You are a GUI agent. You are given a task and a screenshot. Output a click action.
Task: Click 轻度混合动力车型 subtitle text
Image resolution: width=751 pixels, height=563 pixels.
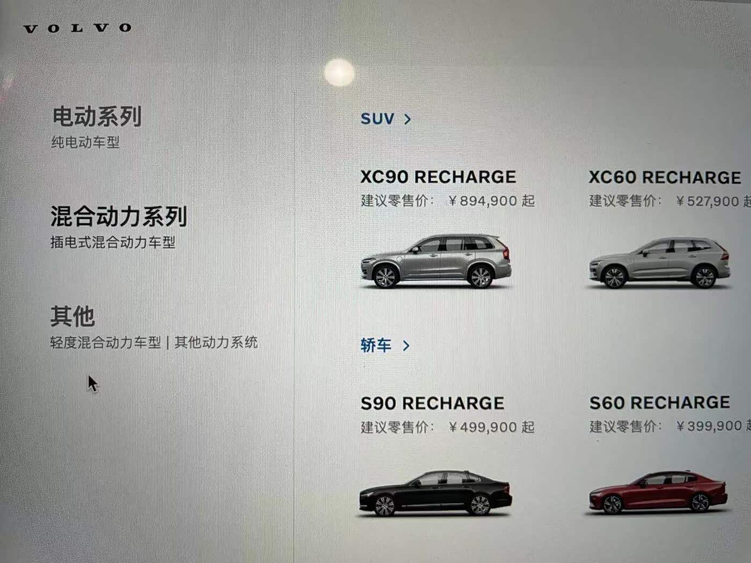(x=106, y=343)
